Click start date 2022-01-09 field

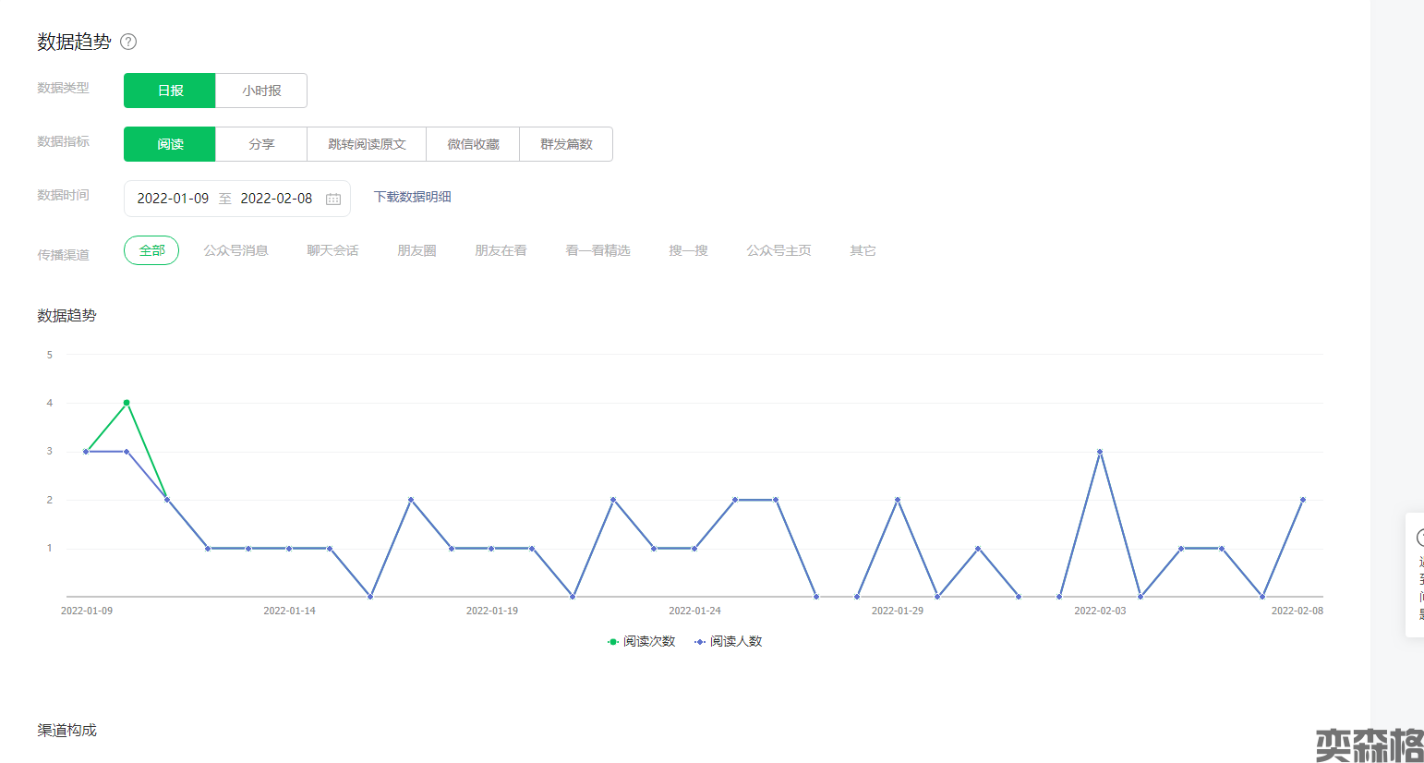(173, 199)
